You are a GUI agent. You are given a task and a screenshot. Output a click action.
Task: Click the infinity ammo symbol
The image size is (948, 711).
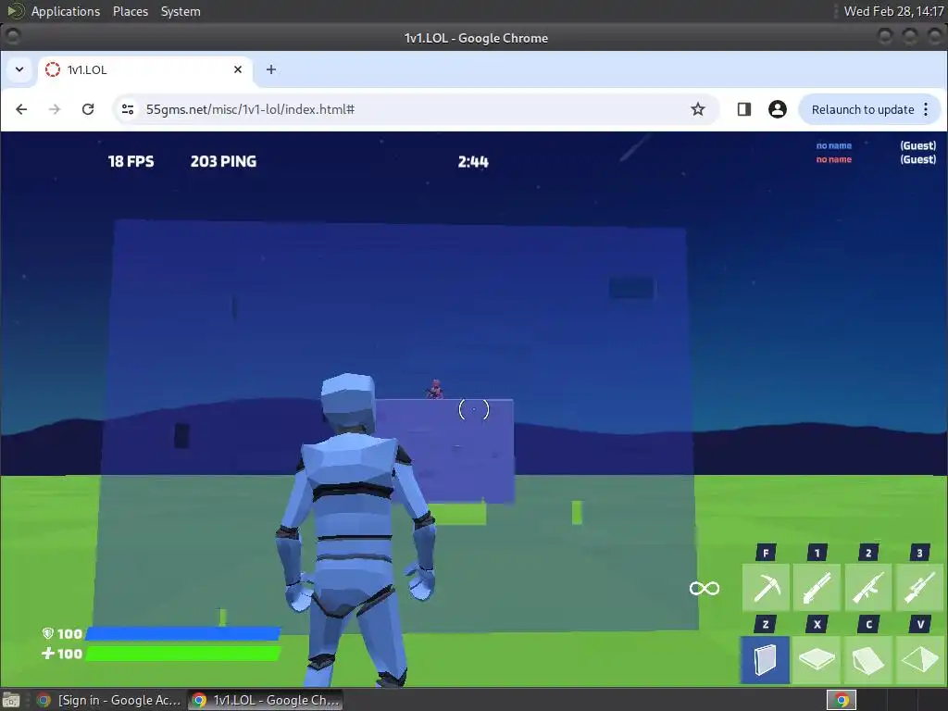pos(705,588)
